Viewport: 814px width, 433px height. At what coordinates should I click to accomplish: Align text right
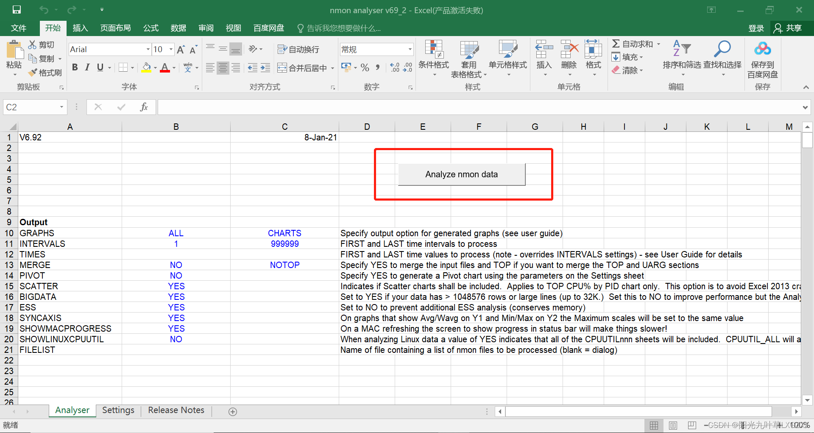(236, 67)
